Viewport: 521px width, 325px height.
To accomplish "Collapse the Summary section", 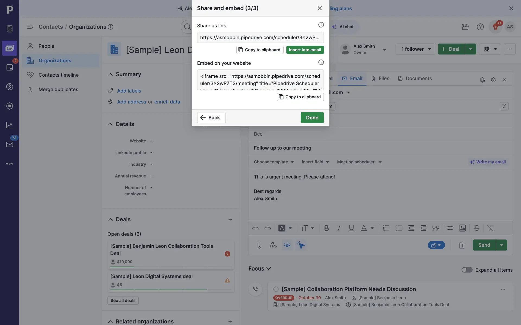I will pos(110,74).
